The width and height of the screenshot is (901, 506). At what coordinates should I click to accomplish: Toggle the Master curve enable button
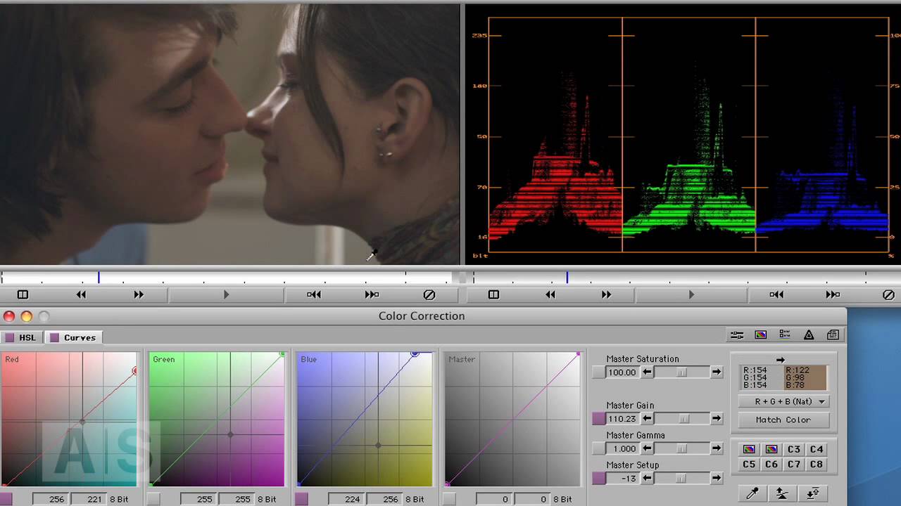click(449, 499)
